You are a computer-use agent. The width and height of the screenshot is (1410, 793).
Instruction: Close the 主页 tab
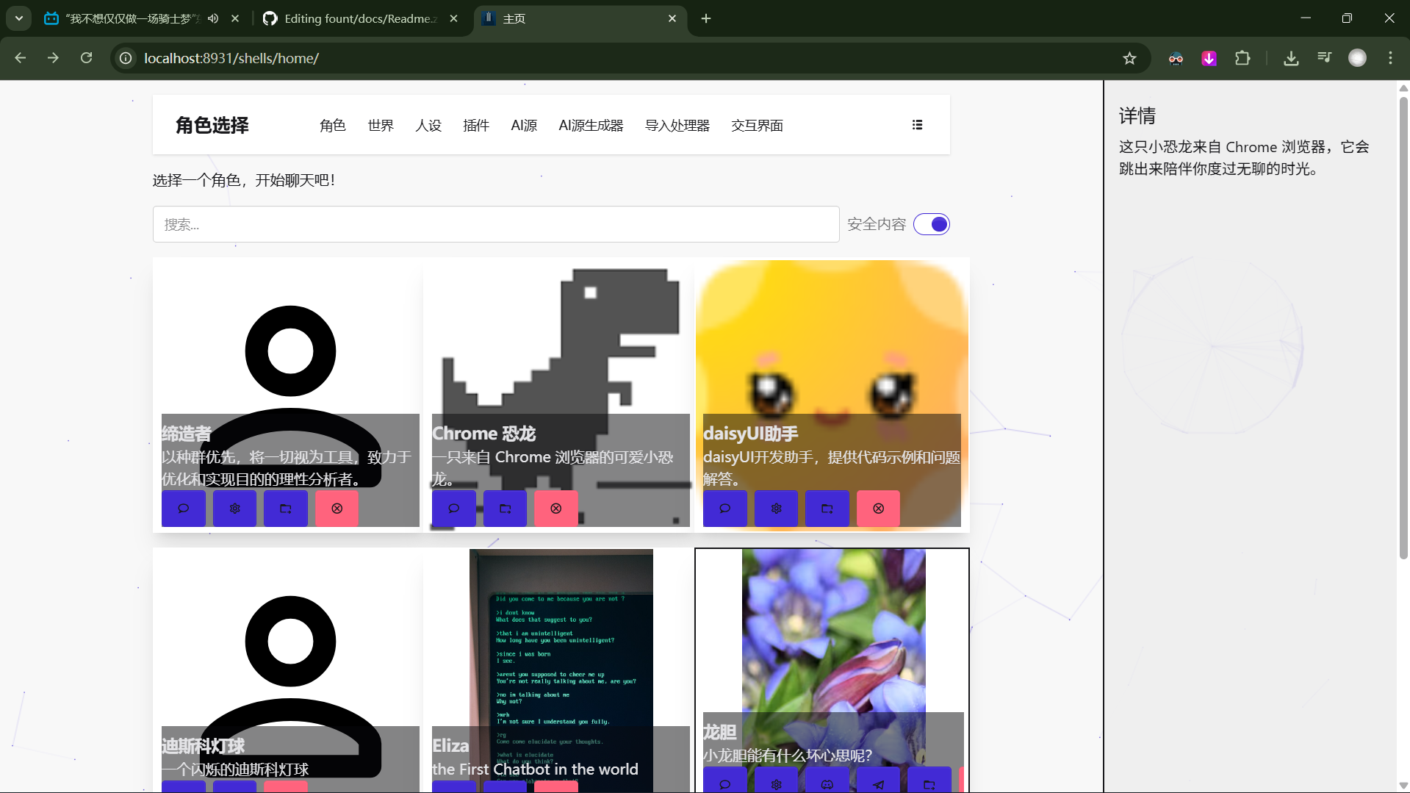pos(672,18)
